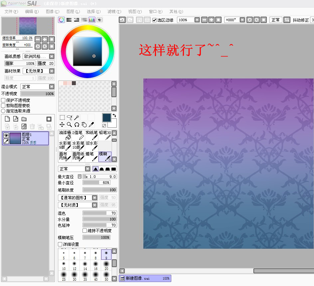Choose the 和纸笔 brush tool
The height and width of the screenshot is (286, 314).
[91, 135]
